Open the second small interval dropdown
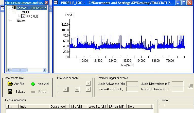Viewport: 194px width, 113px height. click(x=77, y=89)
